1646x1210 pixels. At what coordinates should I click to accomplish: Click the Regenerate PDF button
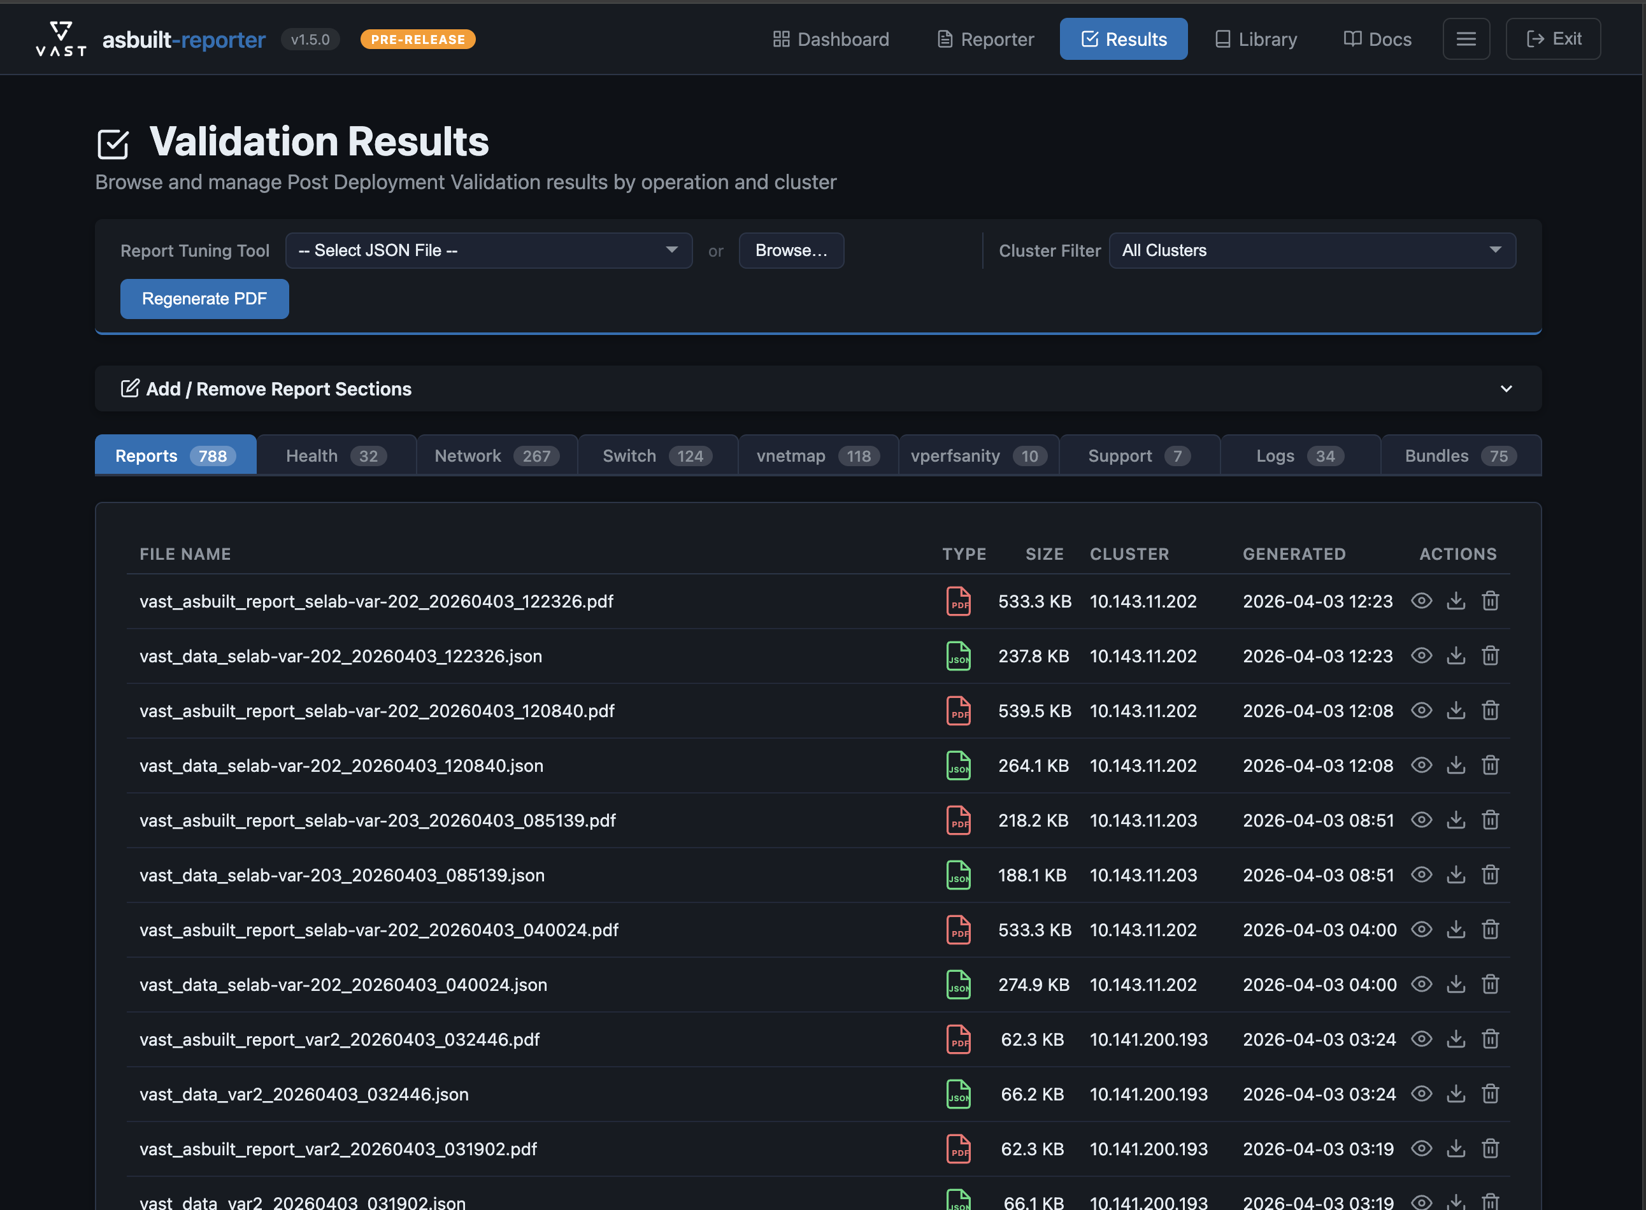[x=204, y=298]
